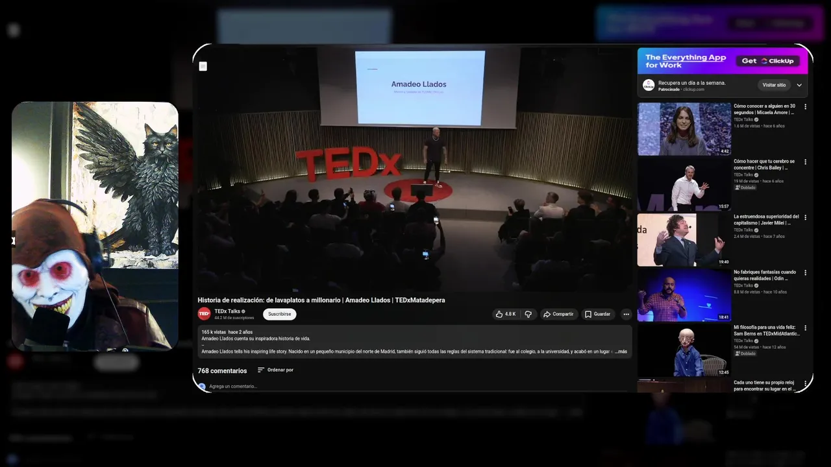The width and height of the screenshot is (831, 467).
Task: Open options menu for Micaela Amore video
Action: 805,107
